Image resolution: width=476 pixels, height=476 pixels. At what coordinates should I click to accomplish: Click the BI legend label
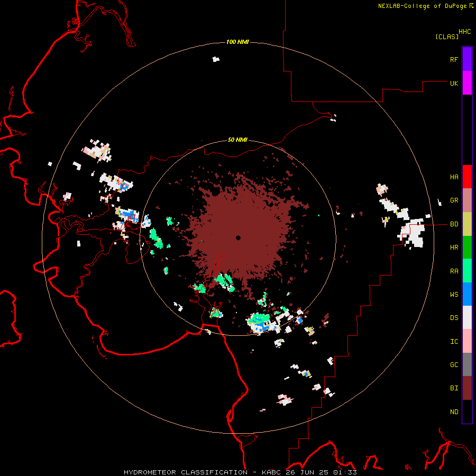point(454,388)
